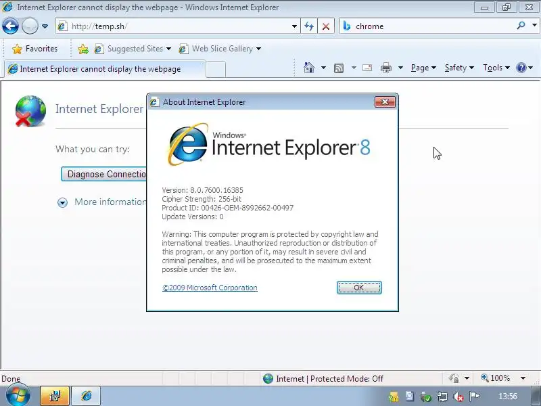Click the Windows Start orb
Image resolution: width=541 pixels, height=406 pixels.
pyautogui.click(x=18, y=396)
